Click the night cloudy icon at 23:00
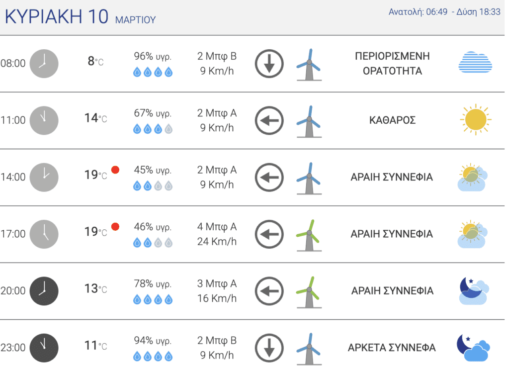The width and height of the screenshot is (509, 370). (x=473, y=348)
